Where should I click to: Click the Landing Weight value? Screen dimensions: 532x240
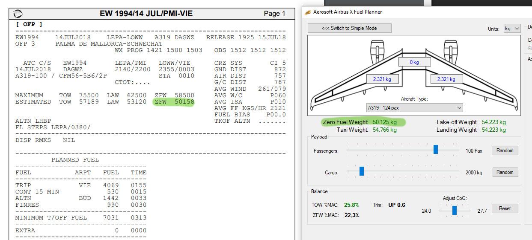[x=493, y=130]
